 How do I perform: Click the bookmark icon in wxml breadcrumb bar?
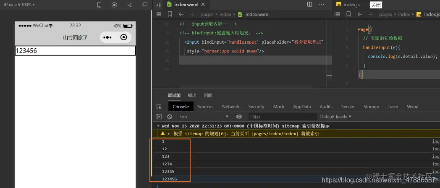point(170,14)
